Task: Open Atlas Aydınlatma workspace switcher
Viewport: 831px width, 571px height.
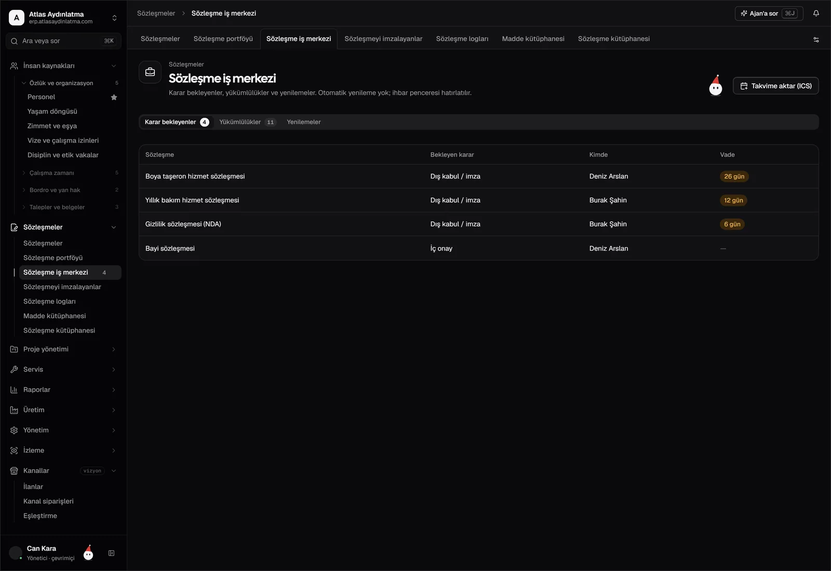Action: (63, 18)
